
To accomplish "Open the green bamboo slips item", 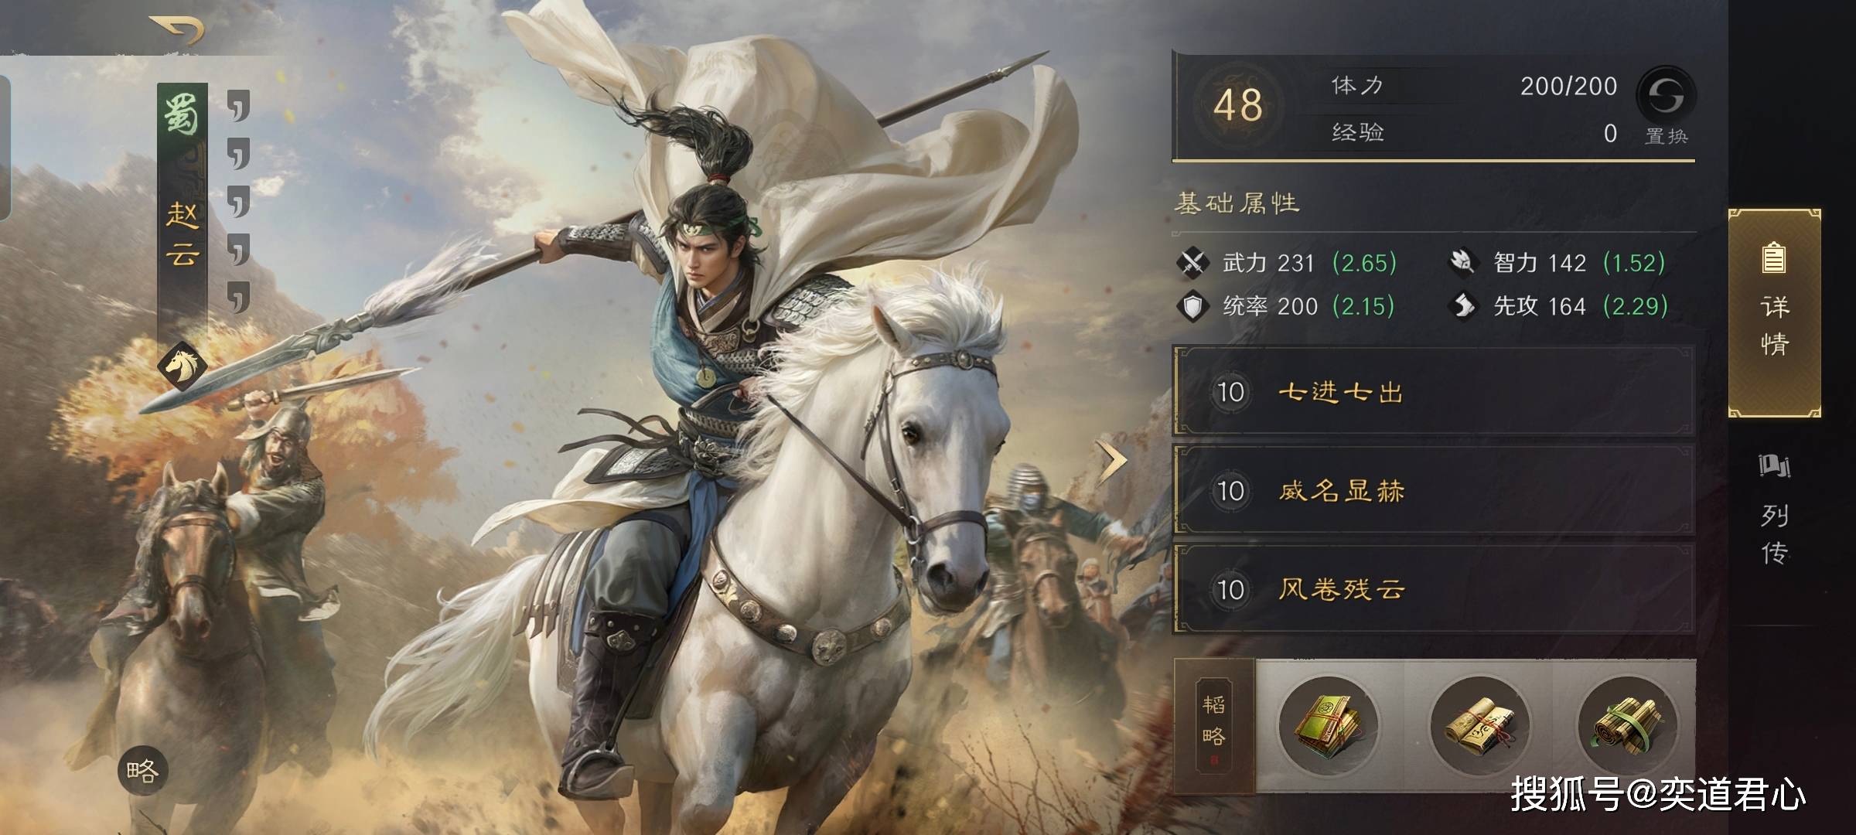I will tap(1627, 725).
